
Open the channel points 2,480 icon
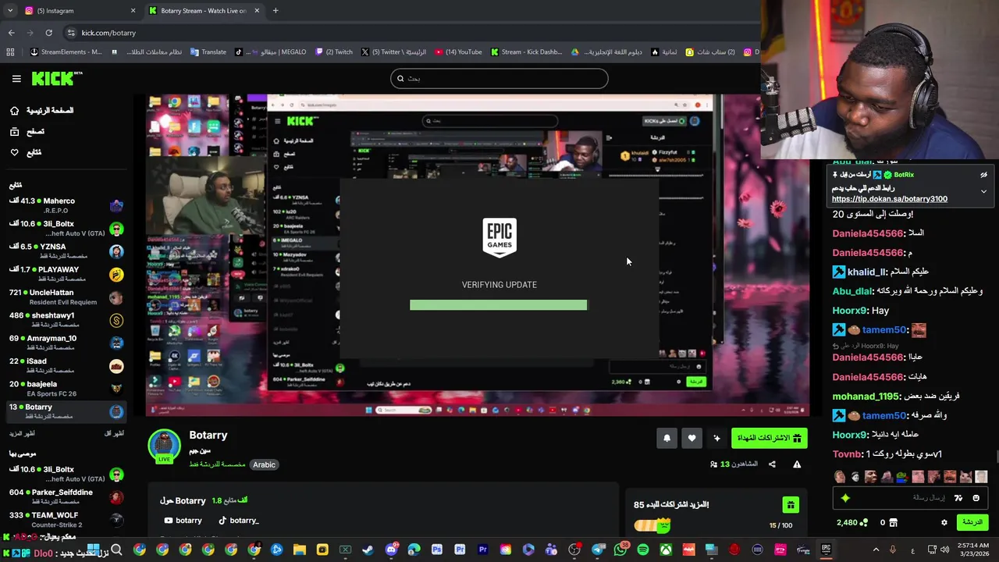coord(863,523)
